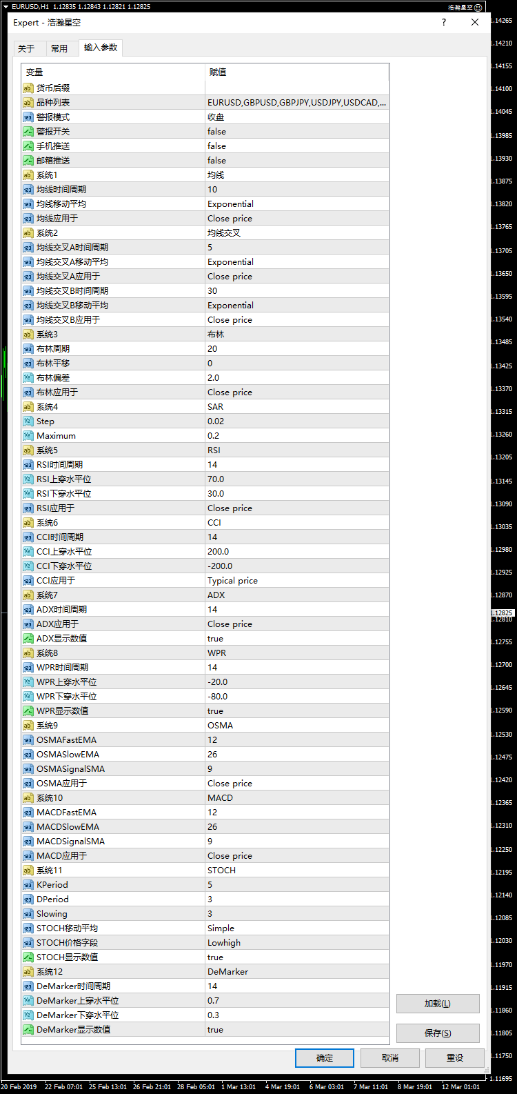Confirm with the 确定 button

click(325, 1058)
